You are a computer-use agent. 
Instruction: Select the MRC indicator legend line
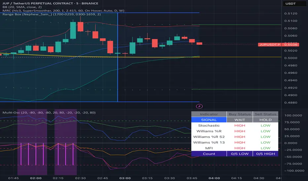63,11
